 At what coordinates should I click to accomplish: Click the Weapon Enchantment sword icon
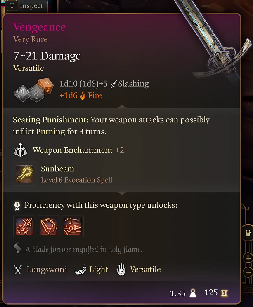click(20, 150)
